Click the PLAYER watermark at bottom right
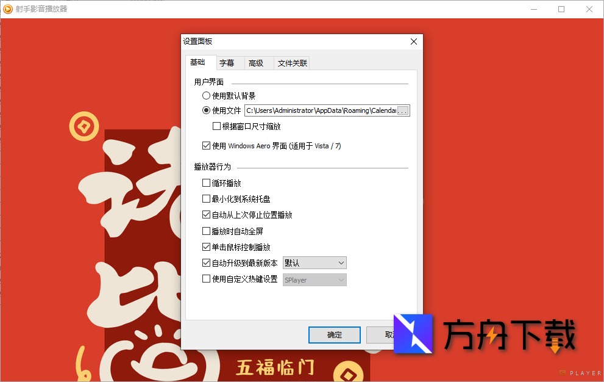The image size is (604, 382). coord(579,373)
